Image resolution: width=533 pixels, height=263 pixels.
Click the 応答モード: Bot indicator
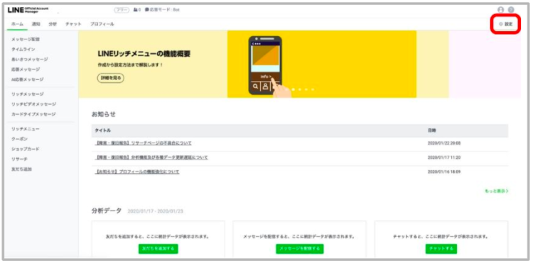click(x=162, y=10)
